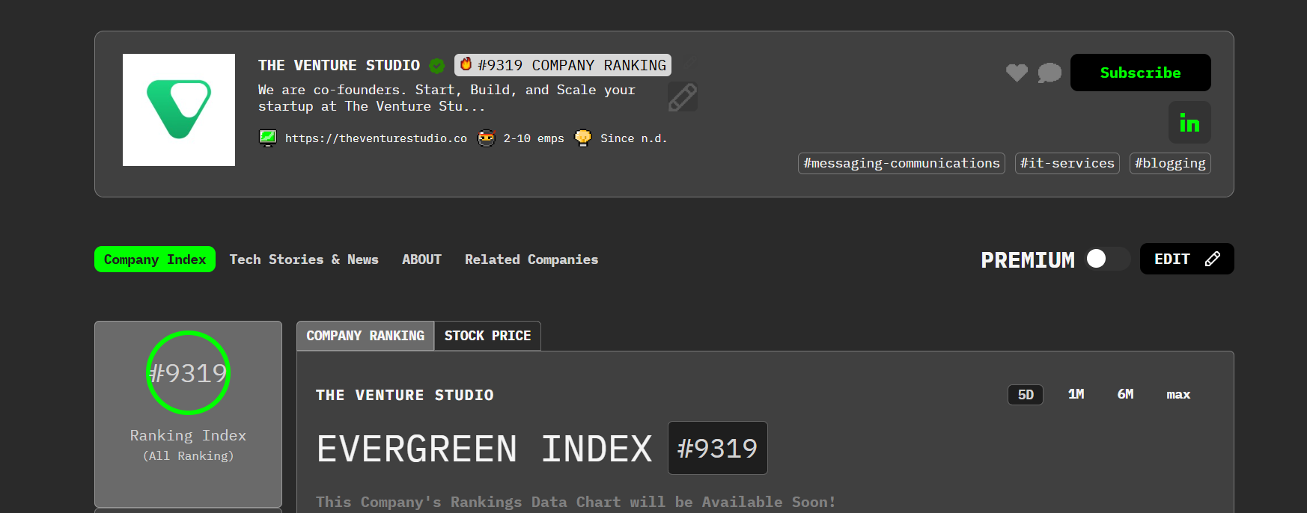Click the ninja employees icon
The width and height of the screenshot is (1307, 513).
[x=487, y=138]
